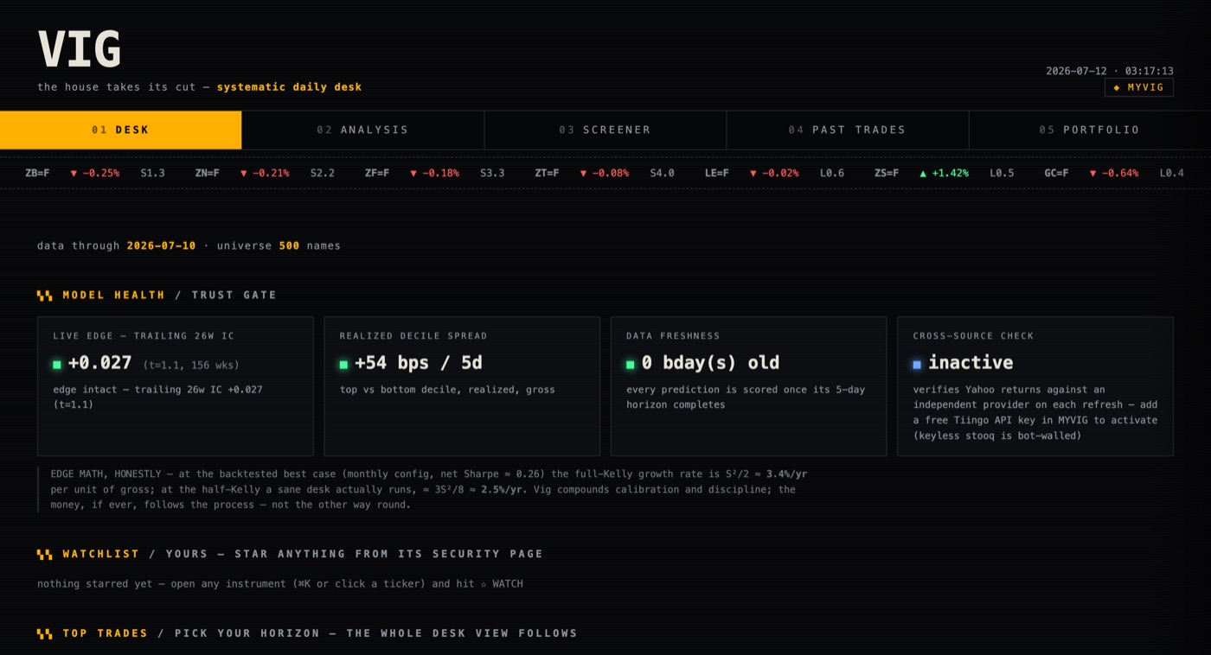Click the CROSS-SOURCE CHECK card label
1211x655 pixels.
[973, 335]
